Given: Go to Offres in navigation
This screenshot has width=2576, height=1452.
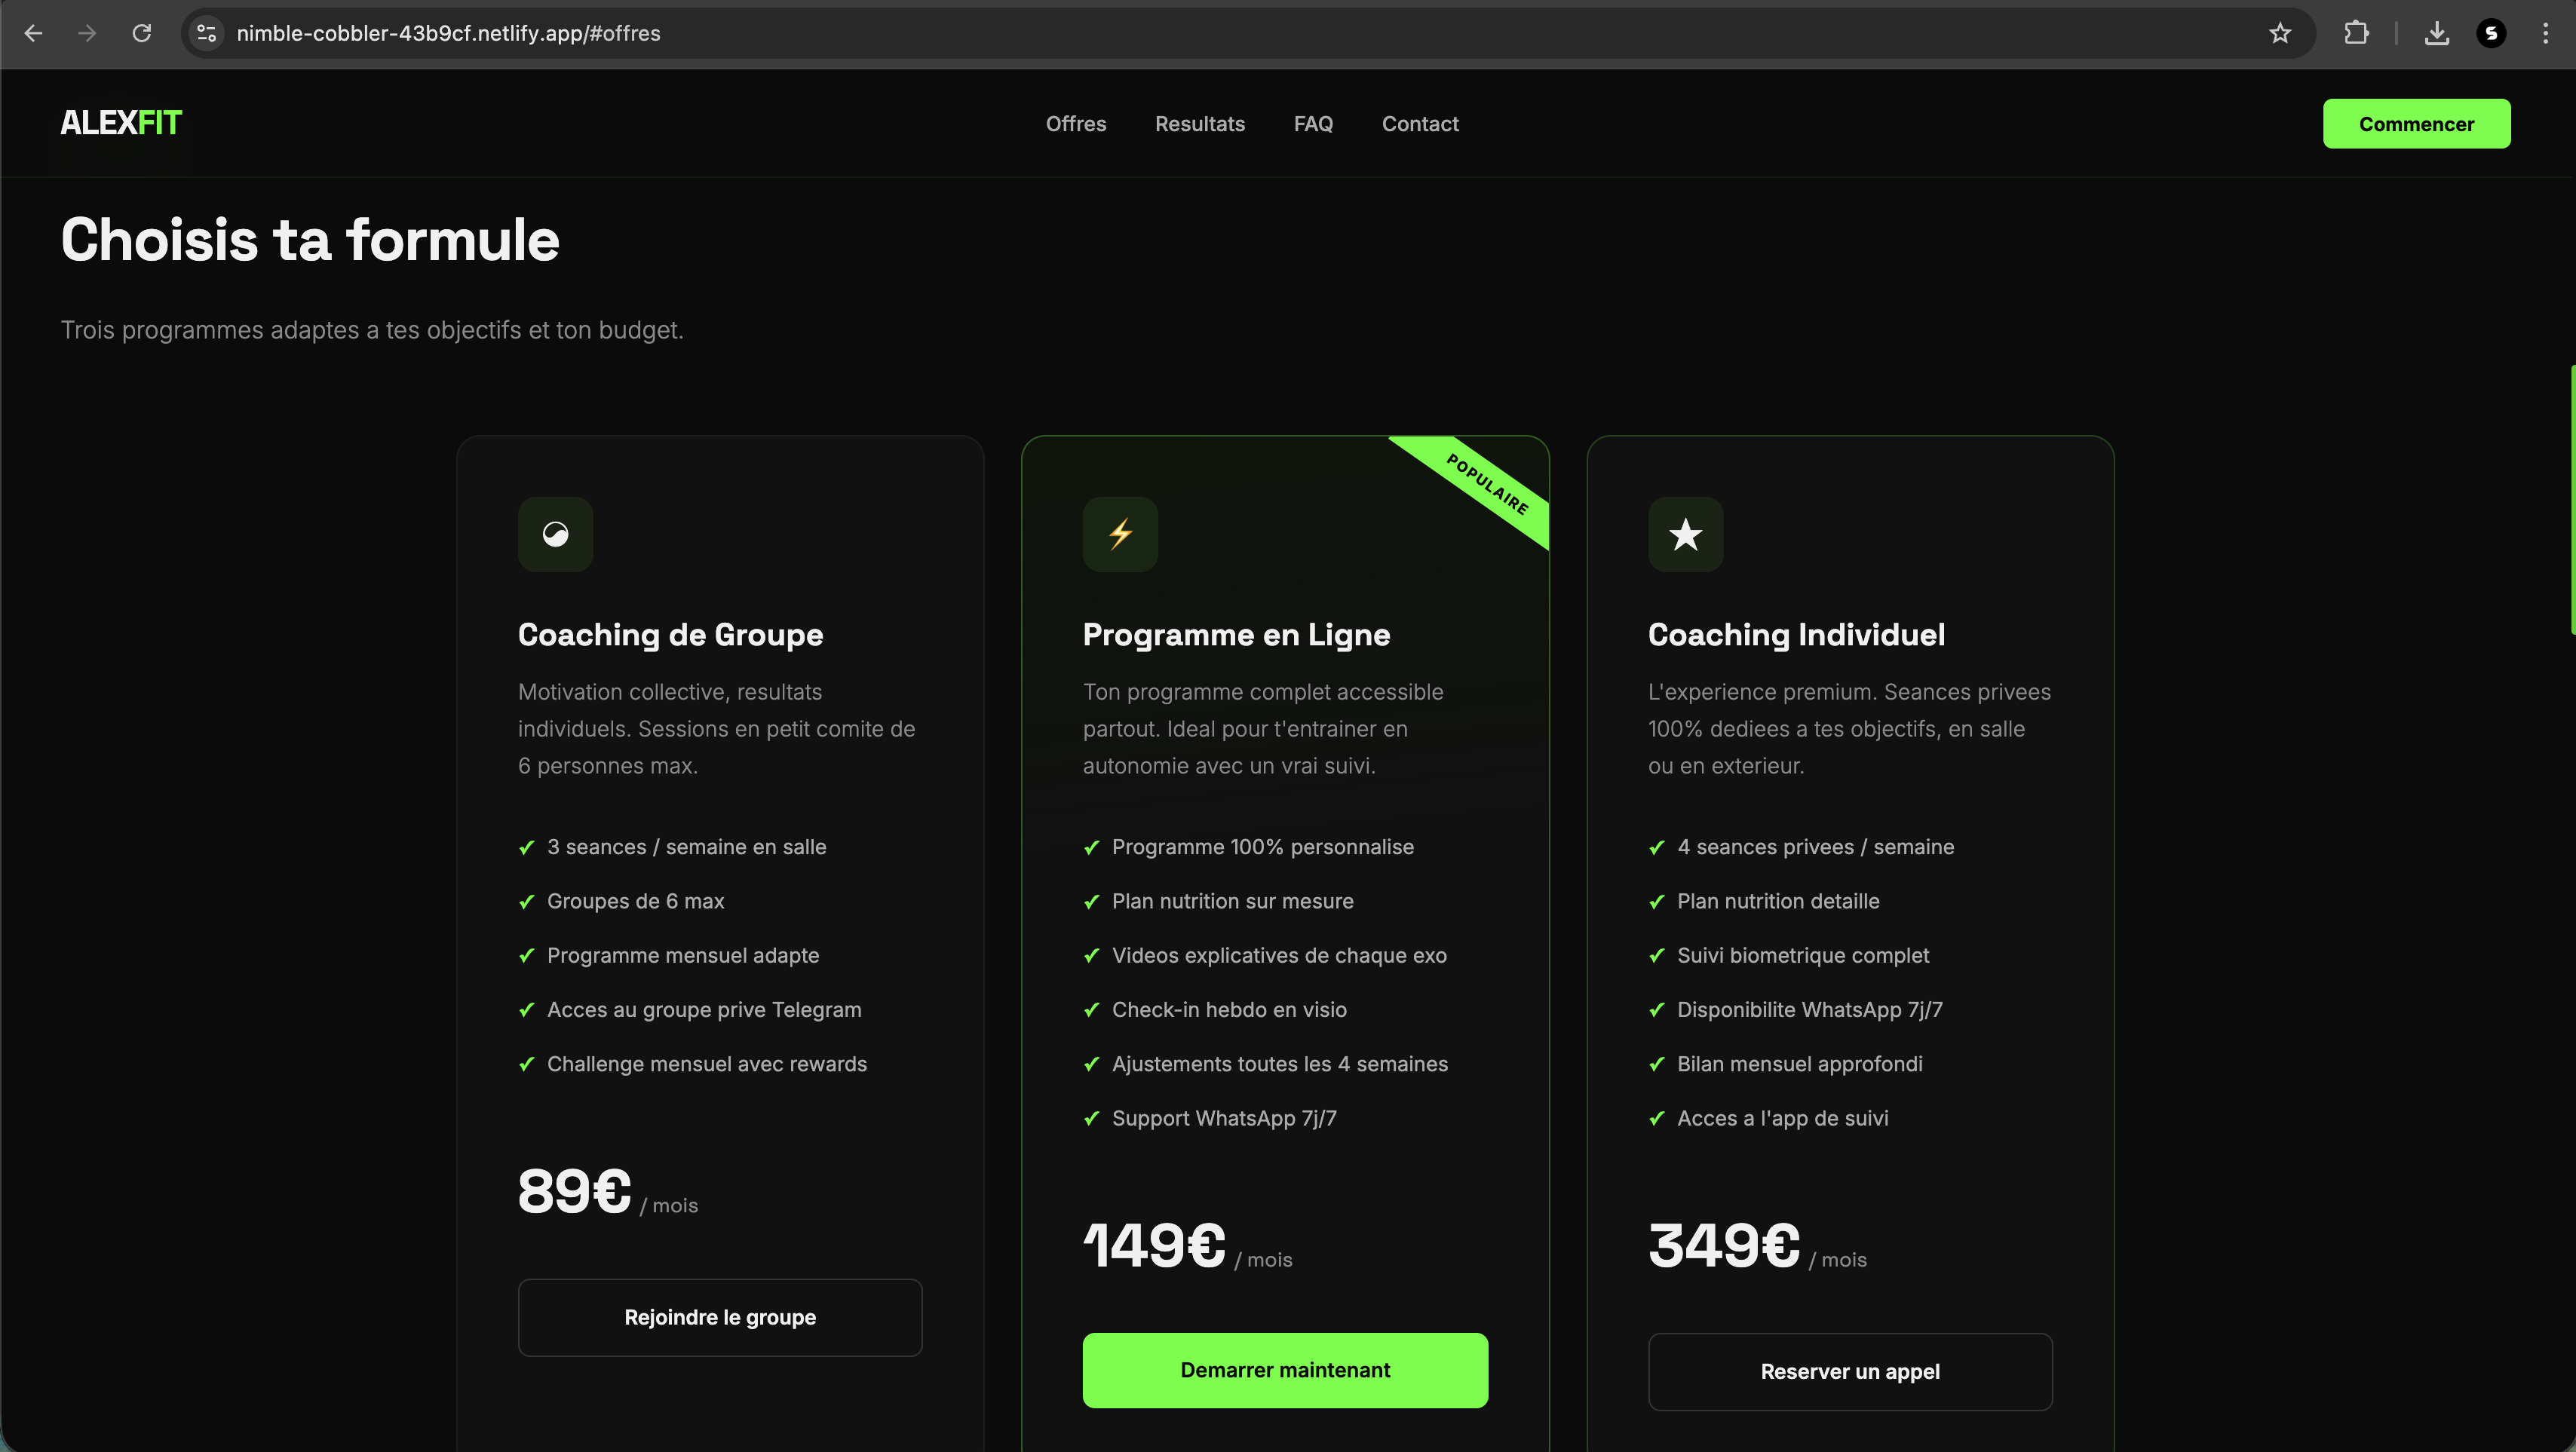Looking at the screenshot, I should pyautogui.click(x=1076, y=124).
